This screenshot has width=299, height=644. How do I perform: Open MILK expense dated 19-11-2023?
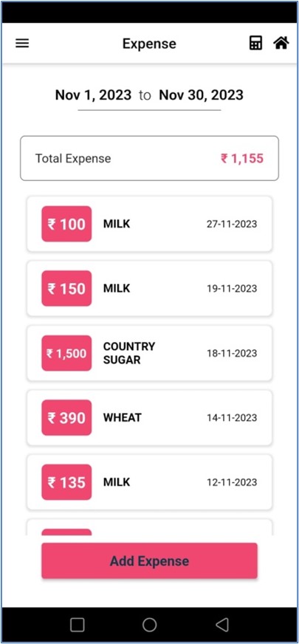[149, 288]
